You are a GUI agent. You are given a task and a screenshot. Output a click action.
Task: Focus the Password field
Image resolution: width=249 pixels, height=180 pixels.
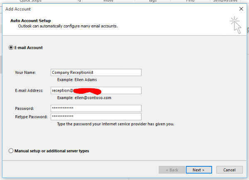coord(95,108)
